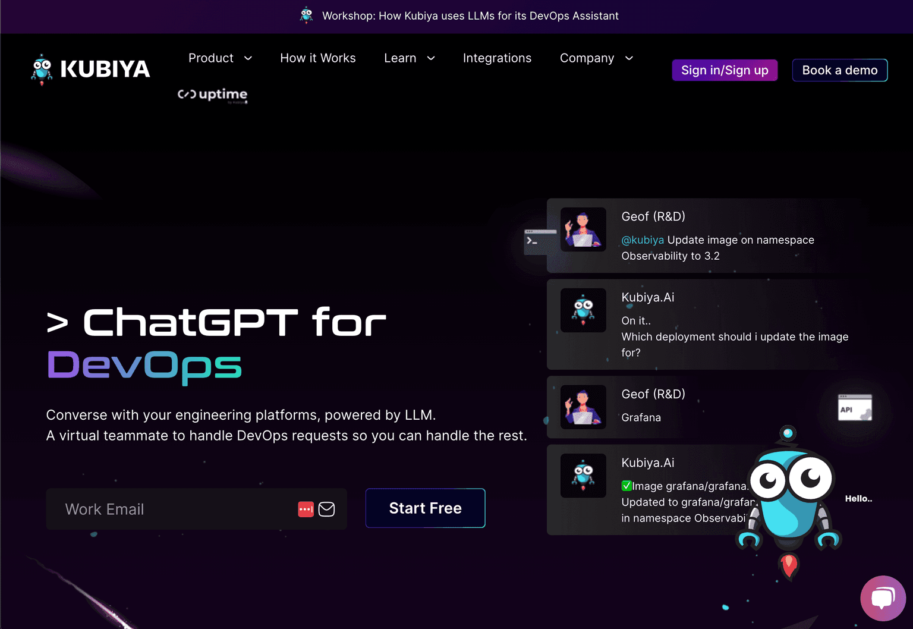
Task: Click the robot icon in the workshop banner
Action: tap(306, 15)
